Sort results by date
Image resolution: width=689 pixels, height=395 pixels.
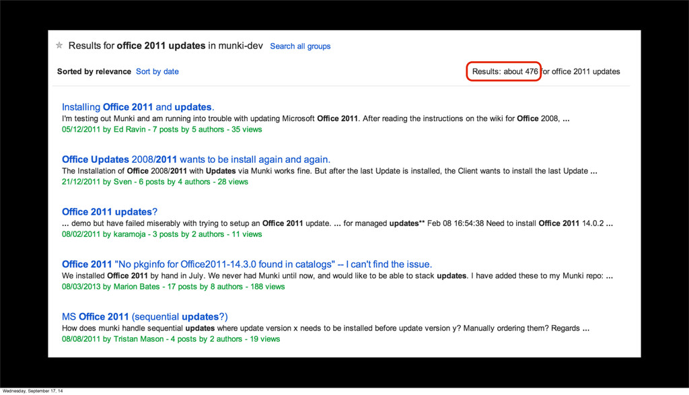click(157, 71)
